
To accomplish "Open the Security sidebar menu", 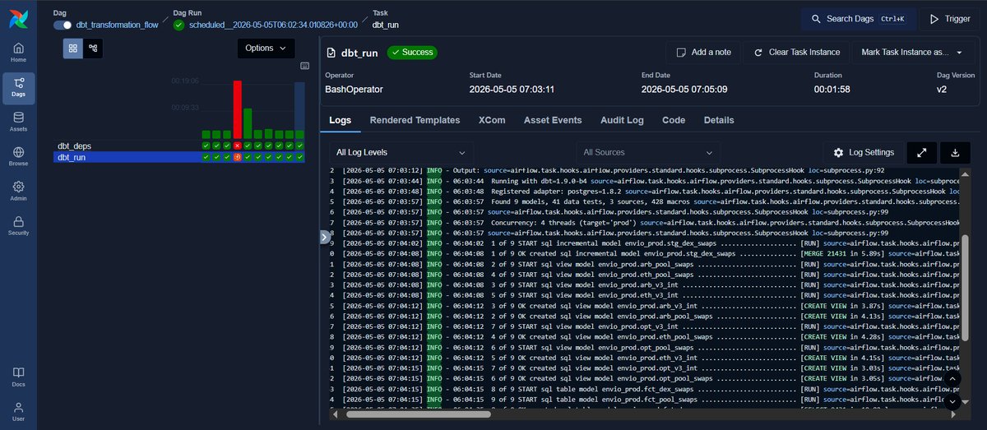I will (18, 225).
